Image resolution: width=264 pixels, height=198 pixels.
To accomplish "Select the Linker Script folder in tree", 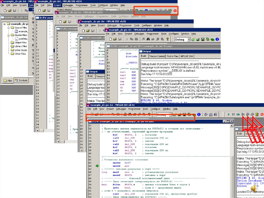I will pyautogui.click(x=21, y=50).
